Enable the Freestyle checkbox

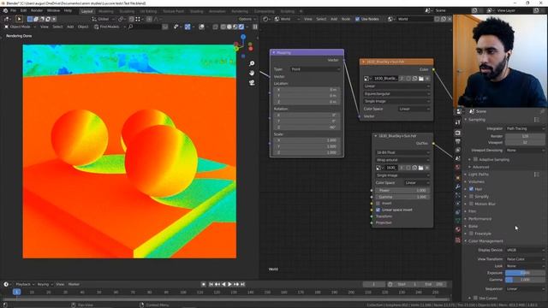tap(471, 234)
